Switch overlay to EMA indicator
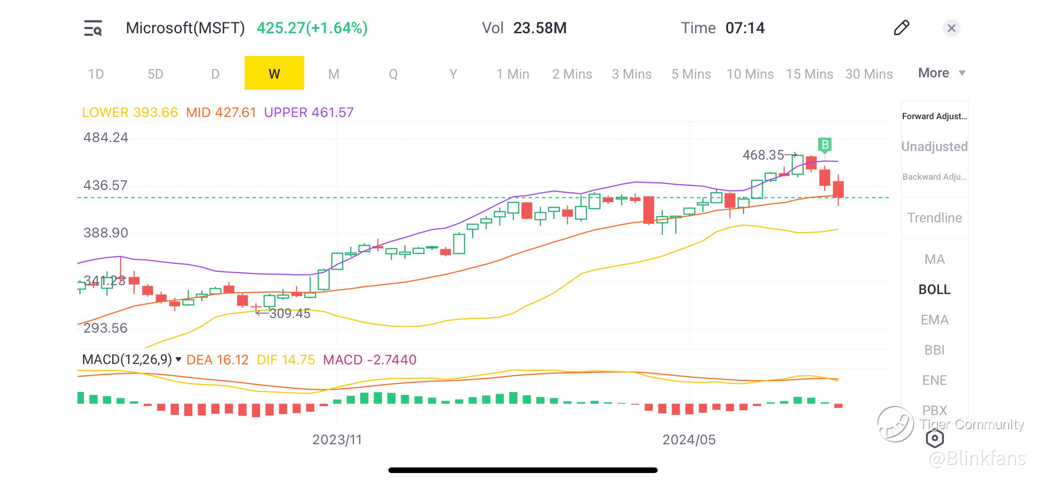Screen dimensions: 1046x482 tap(935, 320)
